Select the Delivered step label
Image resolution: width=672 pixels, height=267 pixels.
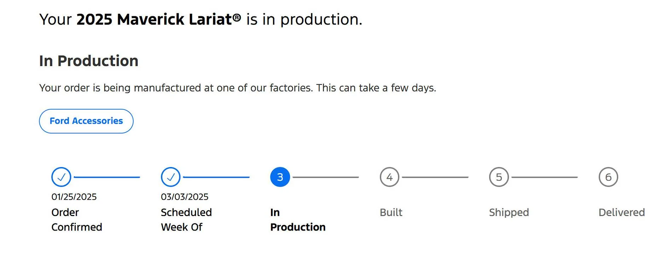(x=622, y=212)
